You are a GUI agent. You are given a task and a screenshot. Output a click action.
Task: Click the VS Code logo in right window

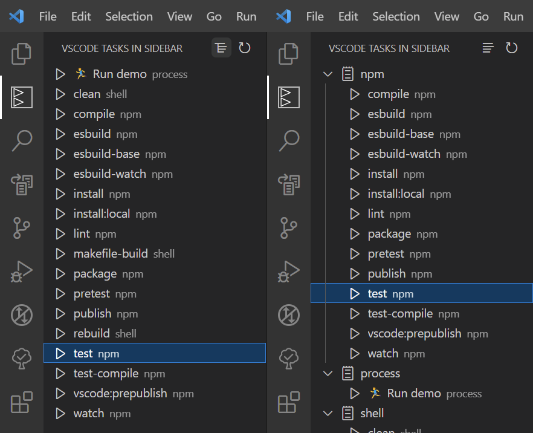[283, 16]
